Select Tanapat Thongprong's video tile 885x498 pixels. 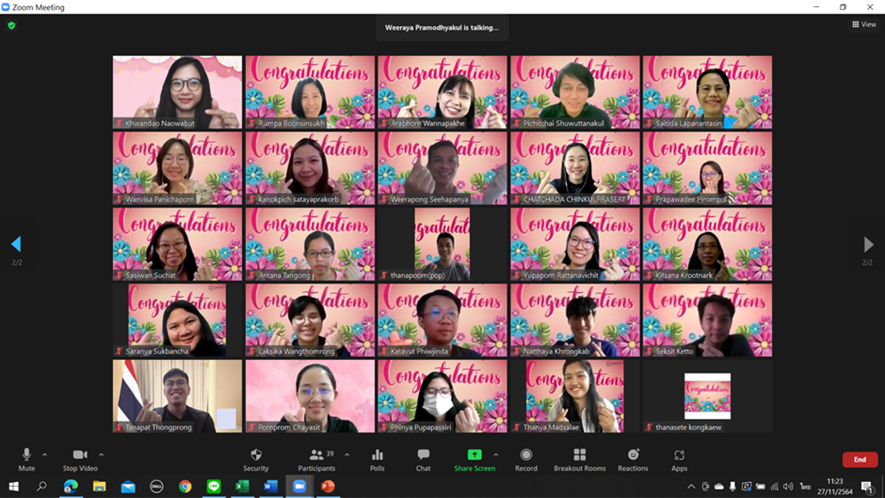click(x=177, y=396)
